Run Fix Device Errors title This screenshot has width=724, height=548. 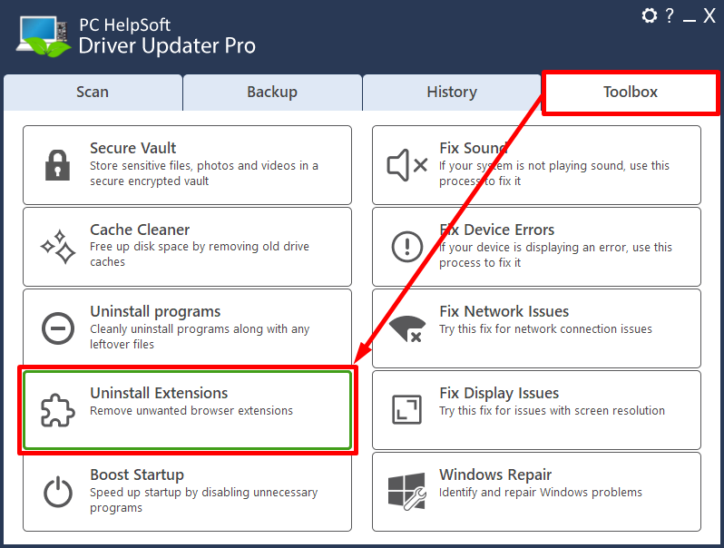pyautogui.click(x=497, y=230)
